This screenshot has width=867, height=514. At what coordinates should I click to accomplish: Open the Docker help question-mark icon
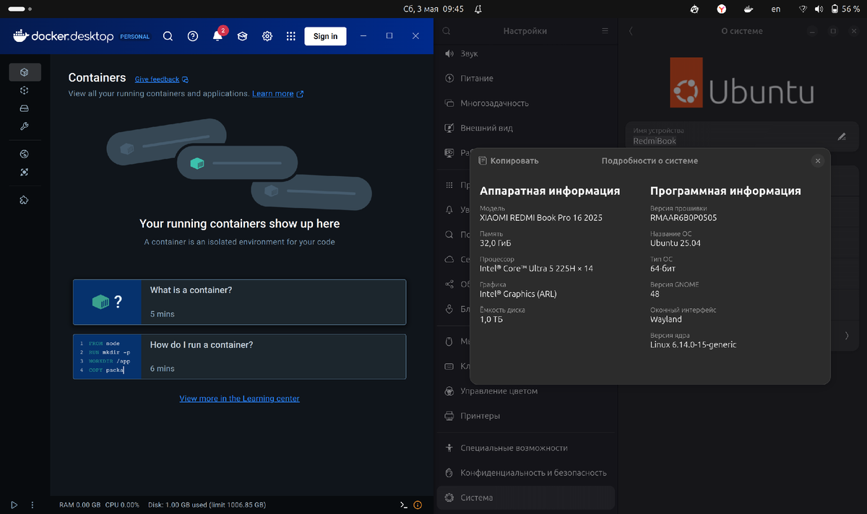193,36
